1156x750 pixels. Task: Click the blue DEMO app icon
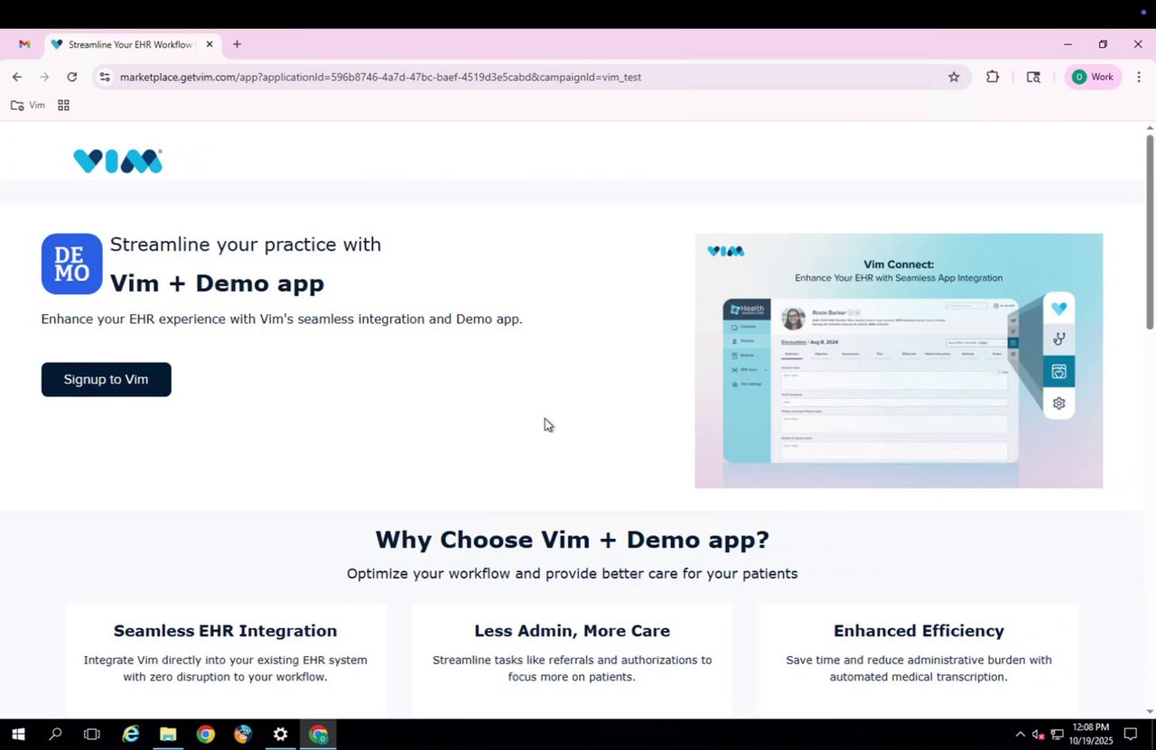tap(71, 264)
